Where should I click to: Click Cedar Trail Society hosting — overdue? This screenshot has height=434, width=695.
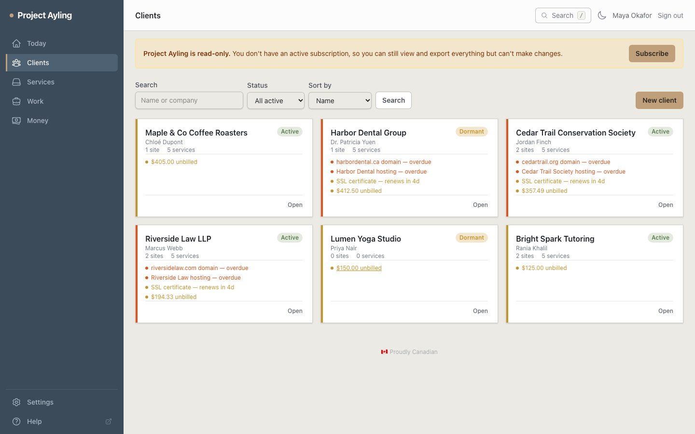tap(573, 172)
